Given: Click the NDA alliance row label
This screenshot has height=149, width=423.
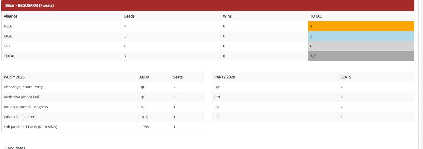Looking at the screenshot, I should click(x=8, y=26).
